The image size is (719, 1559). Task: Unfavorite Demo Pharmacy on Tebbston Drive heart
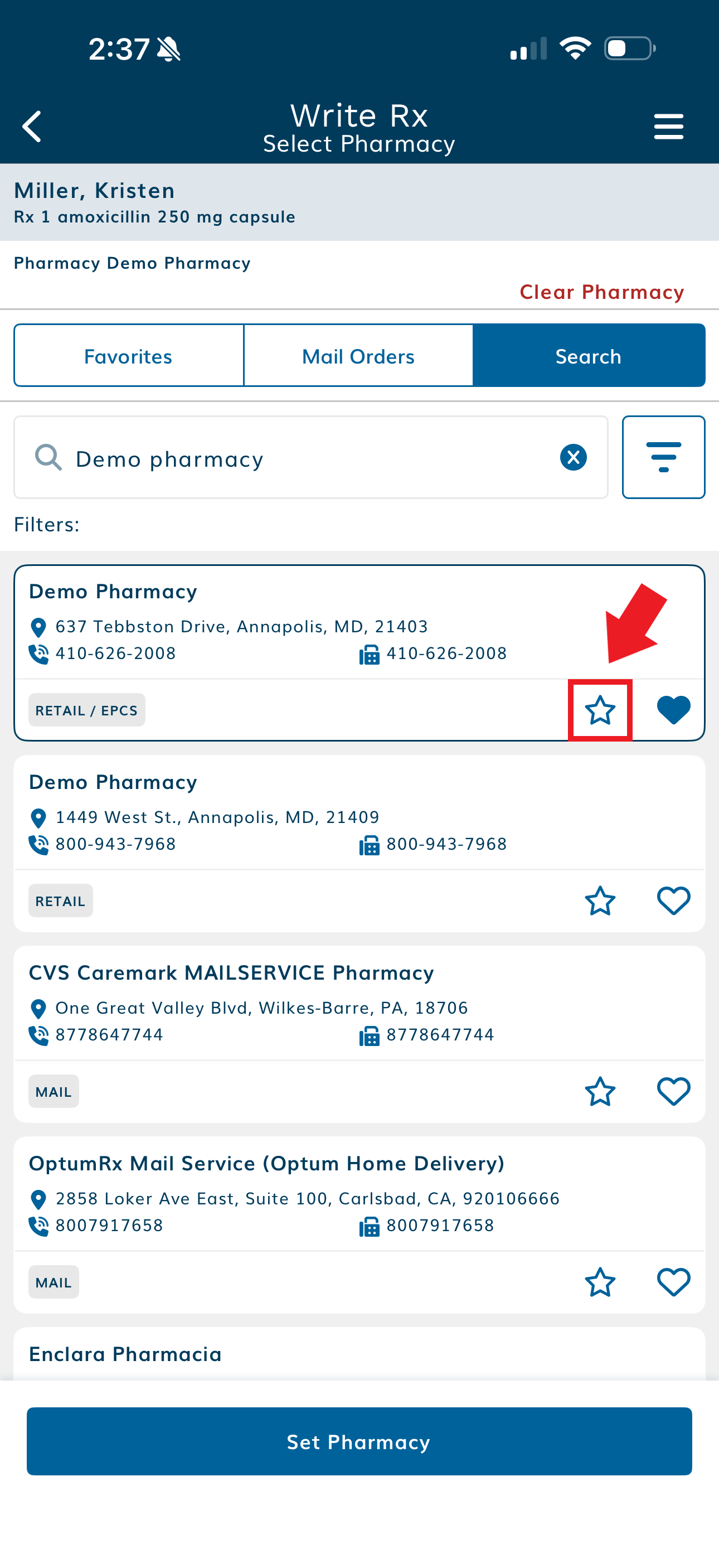tap(673, 710)
